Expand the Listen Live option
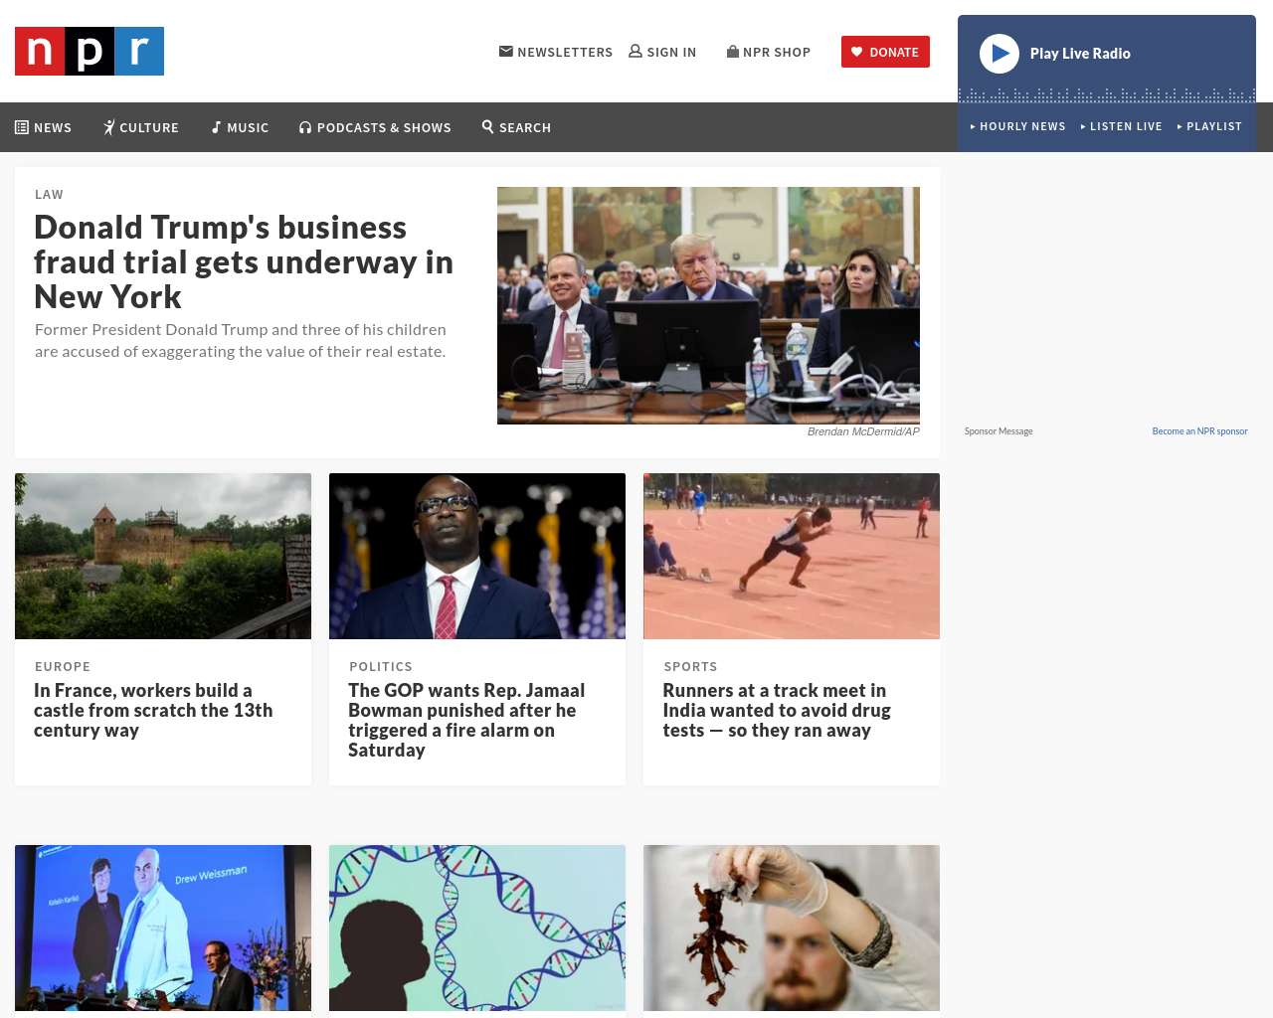Screen dimensions: 1273x1018 [x=1121, y=126]
